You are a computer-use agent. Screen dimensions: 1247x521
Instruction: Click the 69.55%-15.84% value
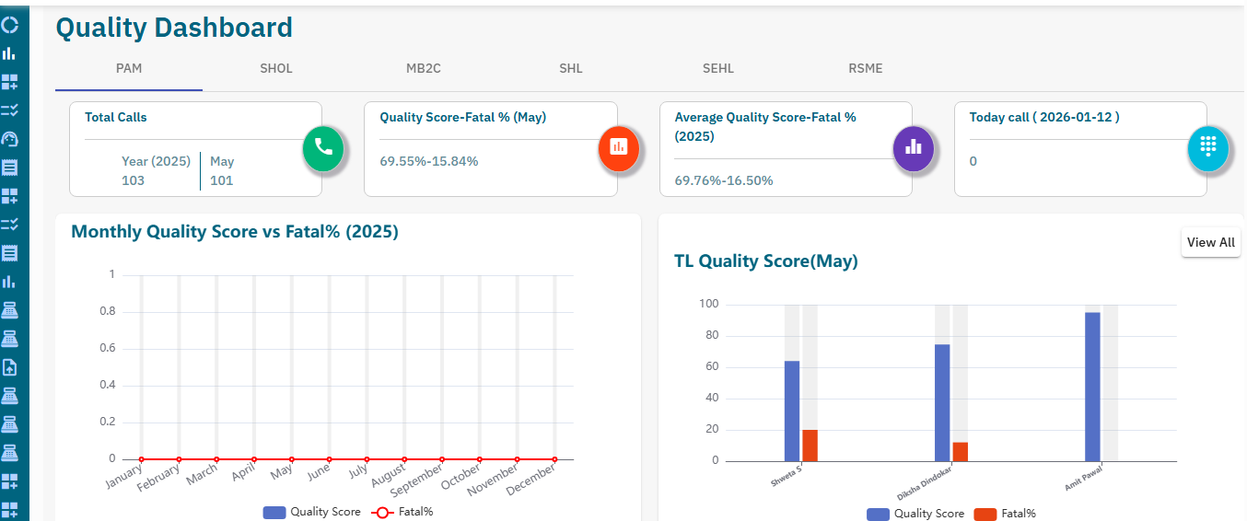(x=429, y=161)
